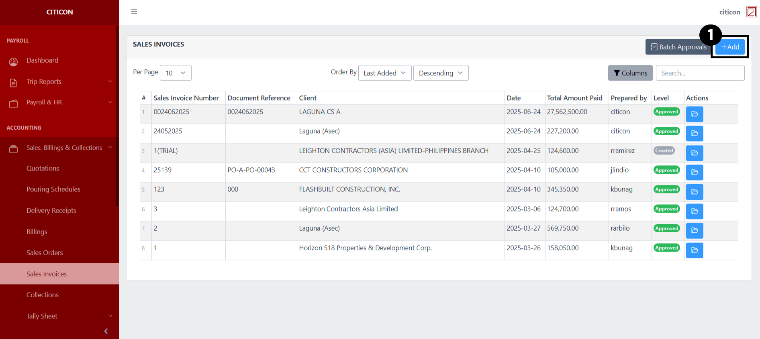760x339 pixels.
Task: Open Sales Orders menu item
Action: point(45,253)
